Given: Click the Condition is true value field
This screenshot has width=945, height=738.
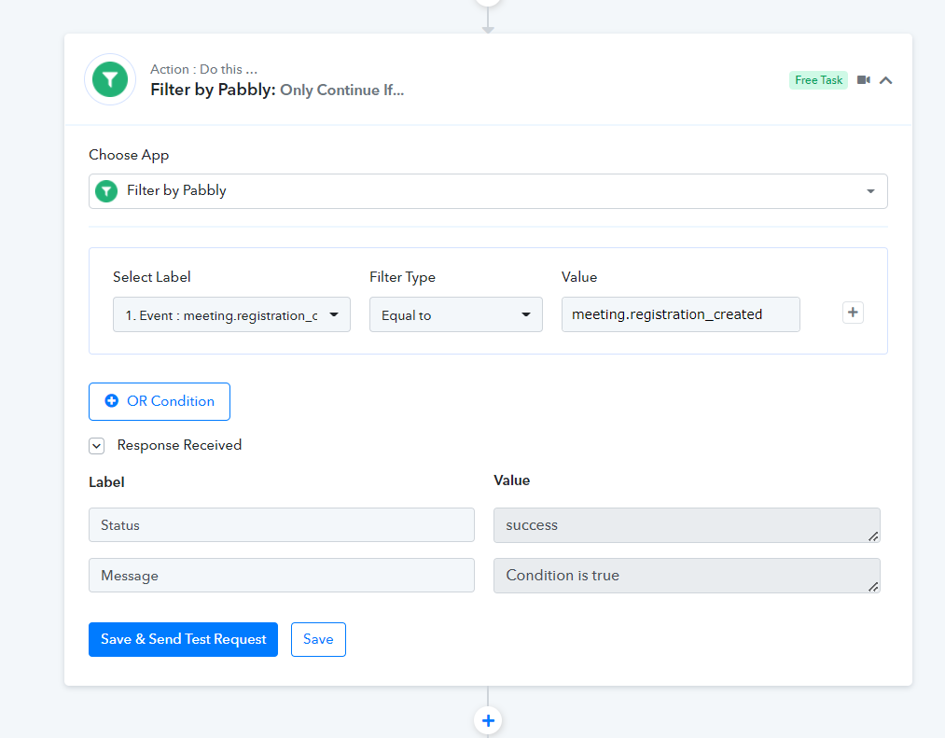Looking at the screenshot, I should pos(687,576).
